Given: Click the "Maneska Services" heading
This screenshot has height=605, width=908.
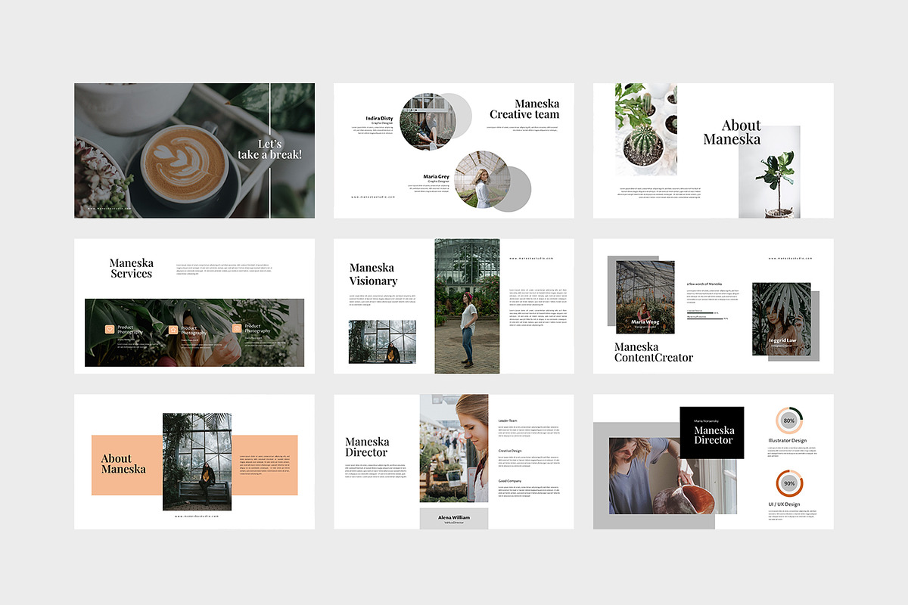Looking at the screenshot, I should tap(131, 268).
